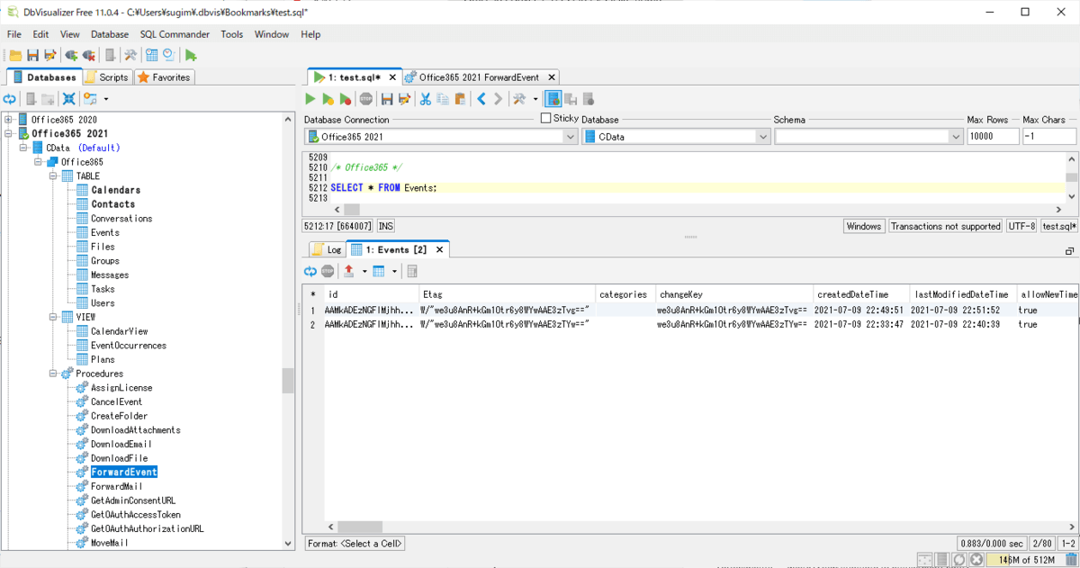Select the Events table in the tree
This screenshot has height=568, width=1080.
pyautogui.click(x=106, y=231)
